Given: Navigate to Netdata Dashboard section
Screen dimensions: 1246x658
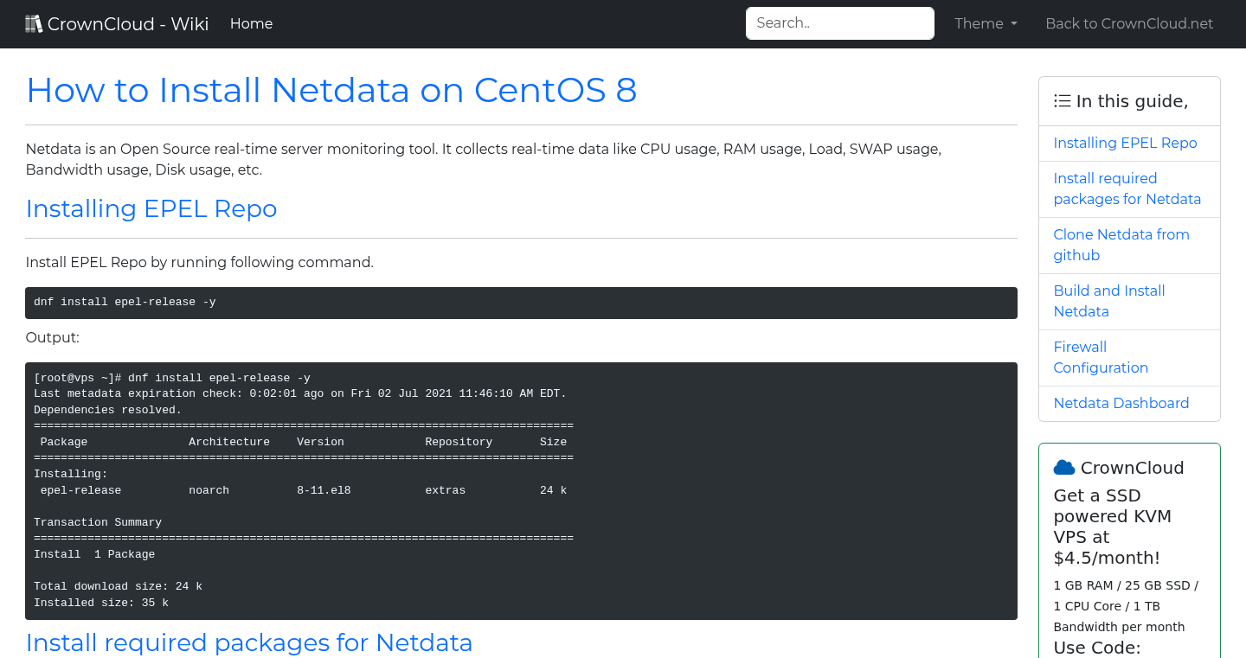Looking at the screenshot, I should [1121, 403].
